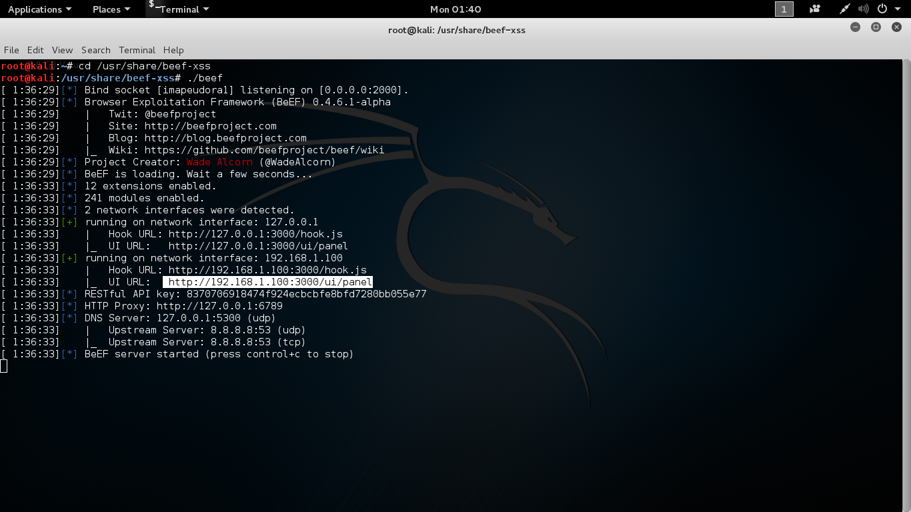This screenshot has height=512, width=911.
Task: Close the terminal window
Action: click(x=897, y=27)
